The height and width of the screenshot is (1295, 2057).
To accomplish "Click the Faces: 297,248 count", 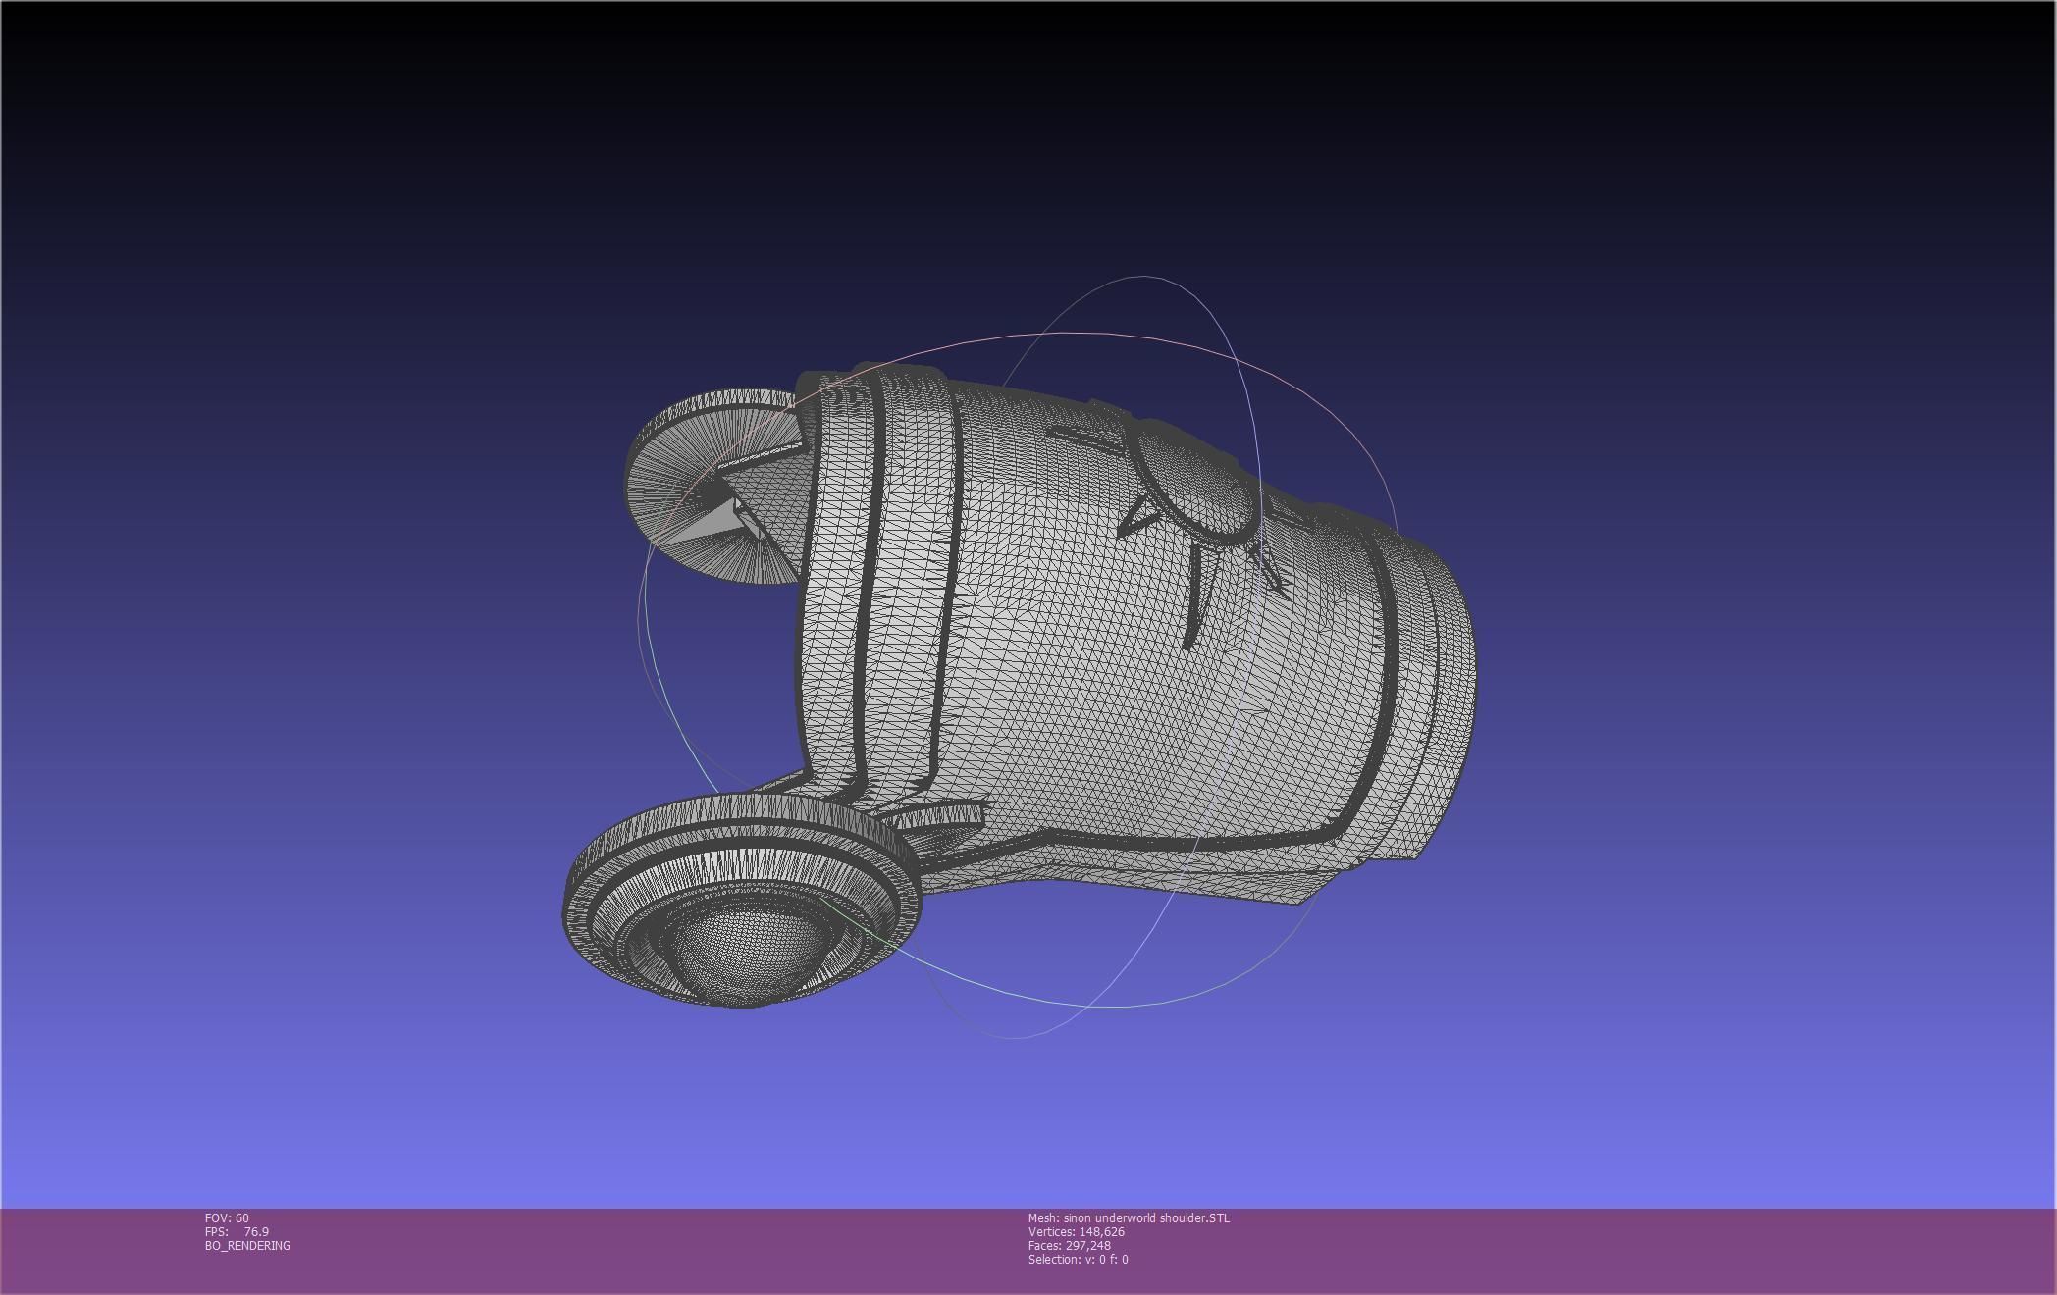I will 1070,1245.
